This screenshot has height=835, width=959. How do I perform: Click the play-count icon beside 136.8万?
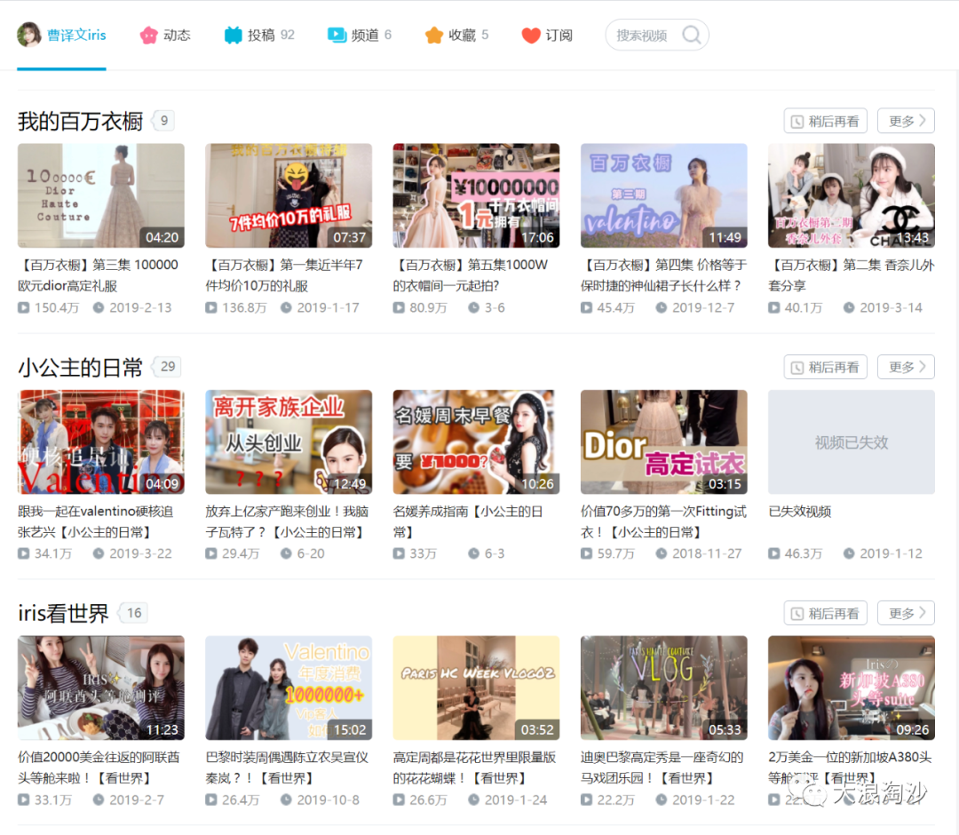[211, 307]
